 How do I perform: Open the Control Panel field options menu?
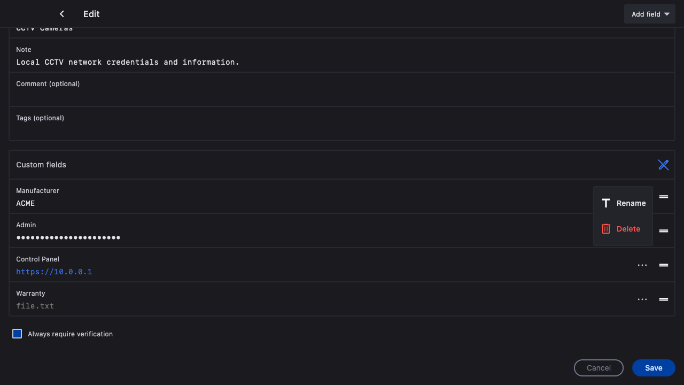pyautogui.click(x=642, y=265)
